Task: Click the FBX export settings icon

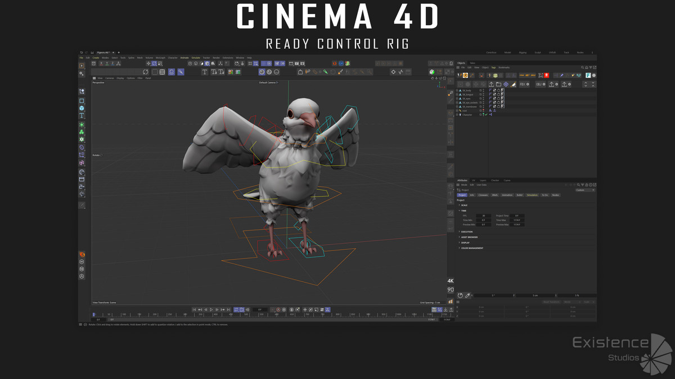Action: coord(524,84)
